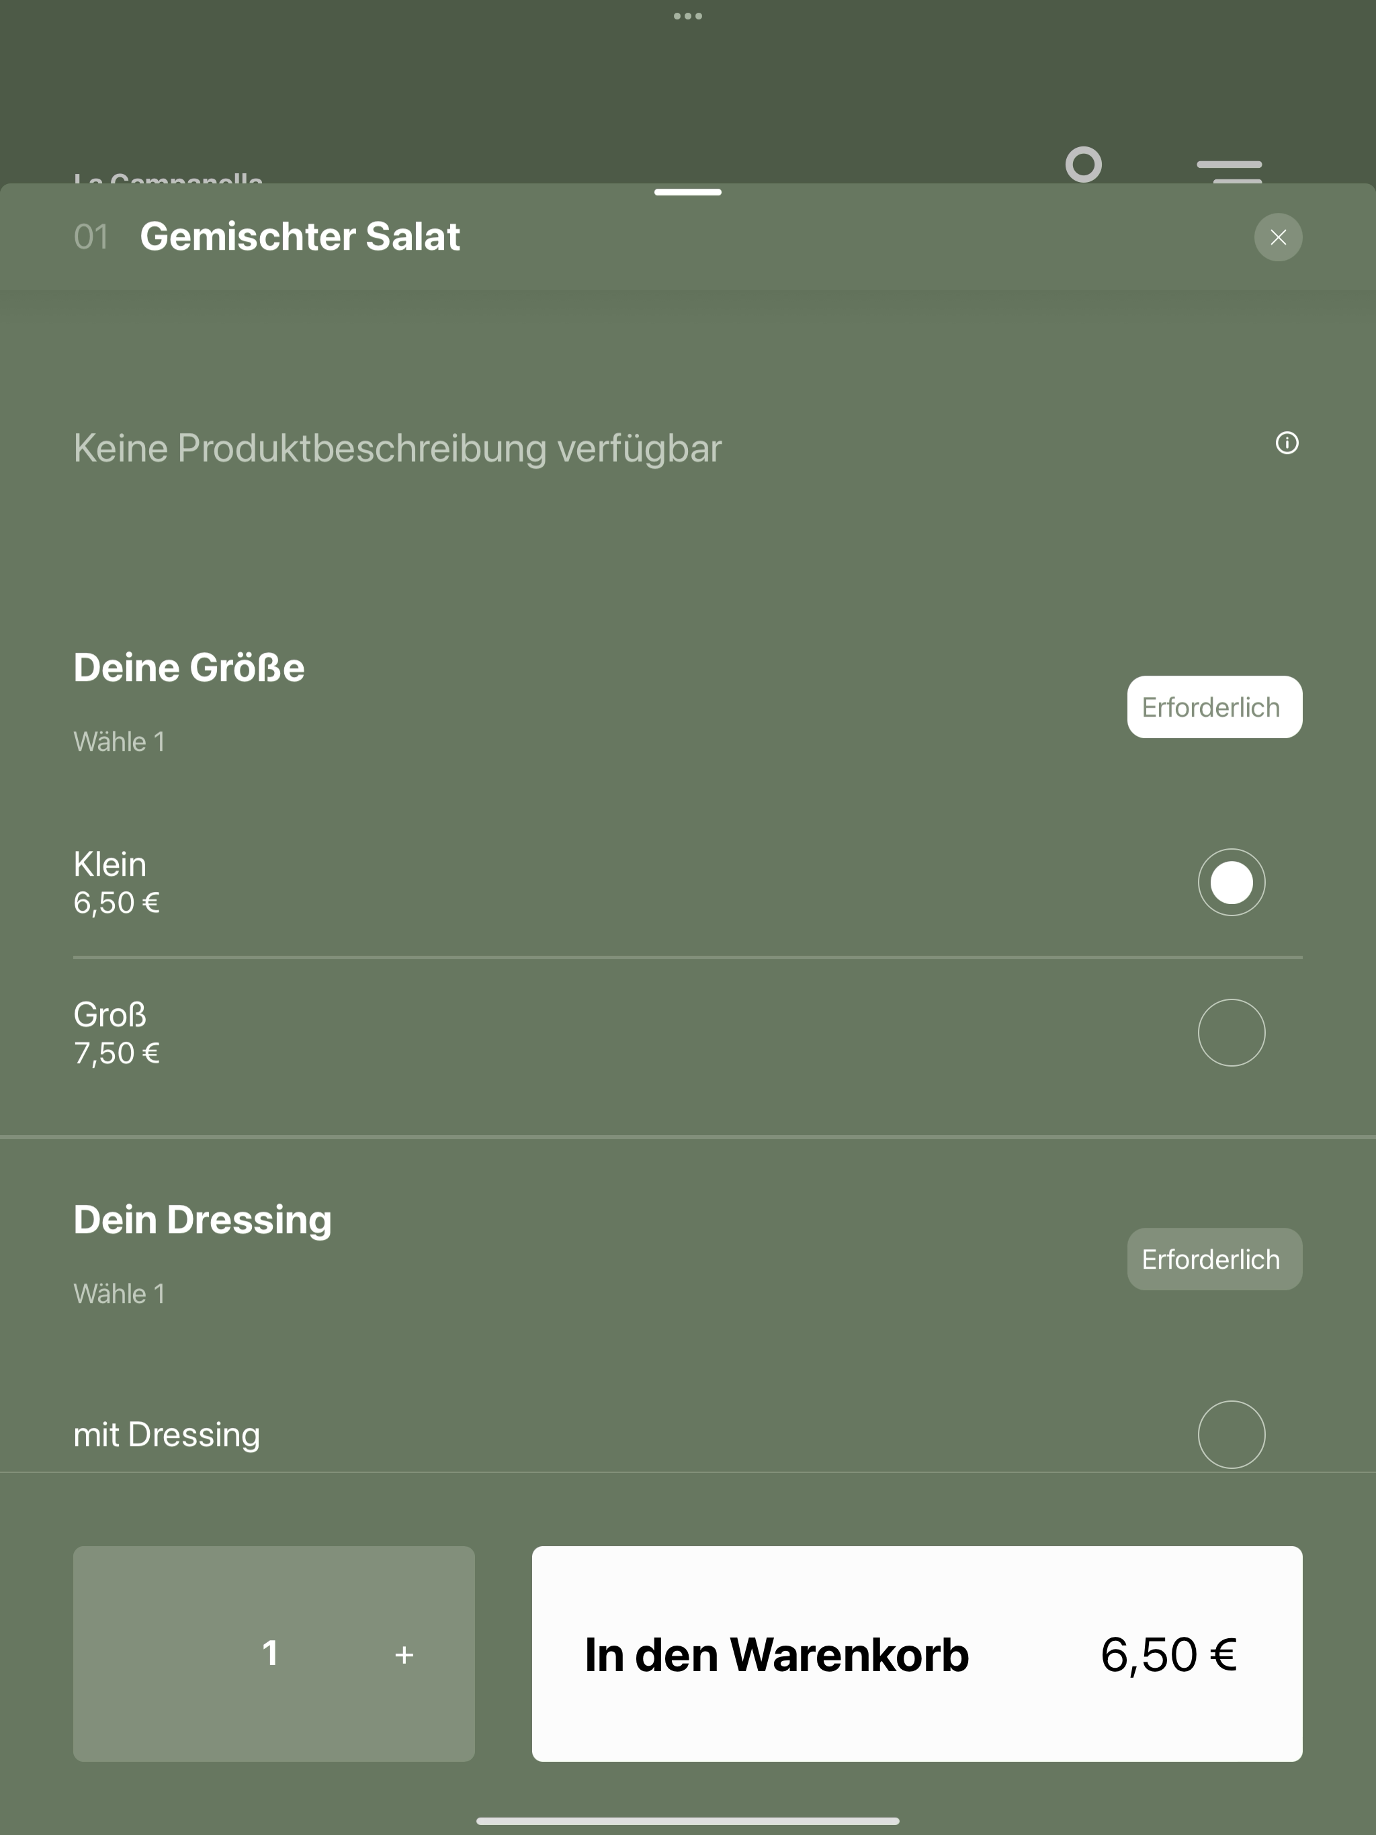The width and height of the screenshot is (1376, 1835).
Task: Increase quantity with the plus icon
Action: click(x=404, y=1655)
